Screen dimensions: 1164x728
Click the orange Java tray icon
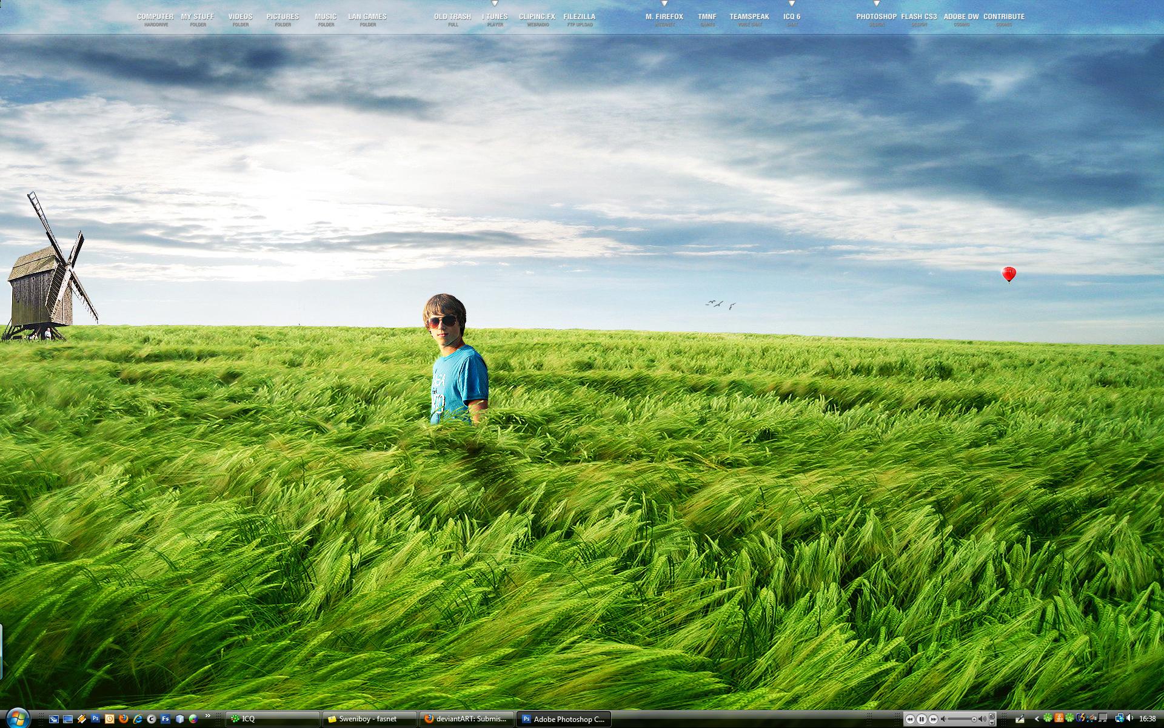click(x=1059, y=718)
